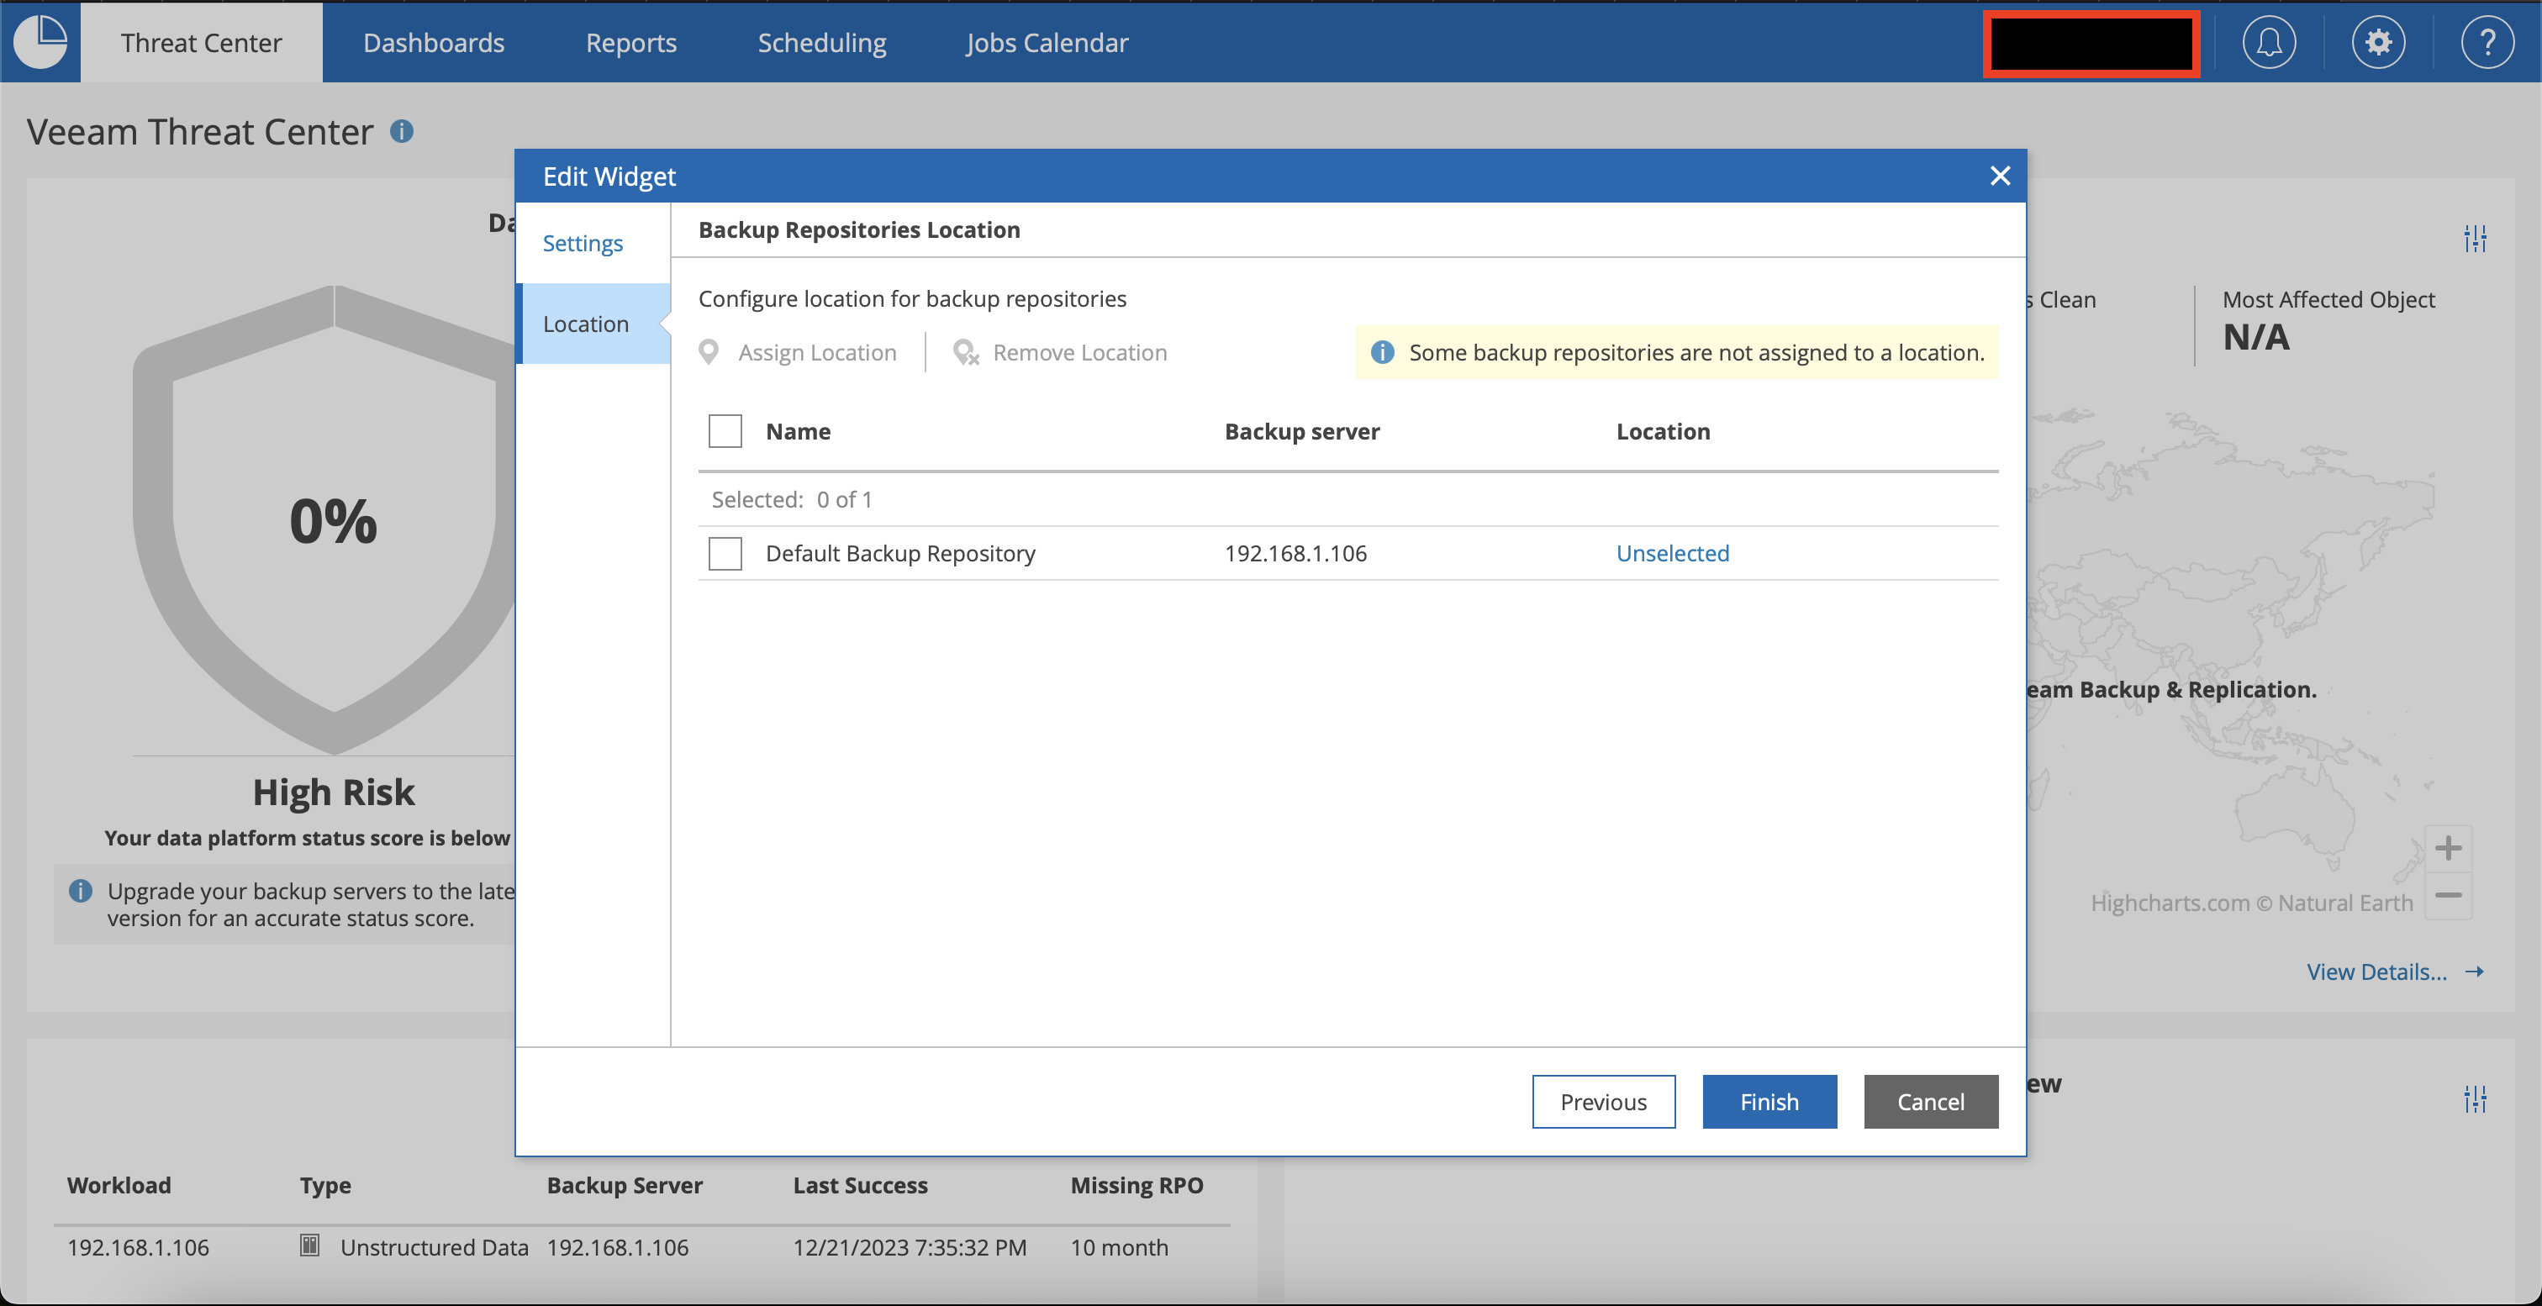2542x1306 pixels.
Task: Click the Cancel button
Action: pos(1930,1102)
